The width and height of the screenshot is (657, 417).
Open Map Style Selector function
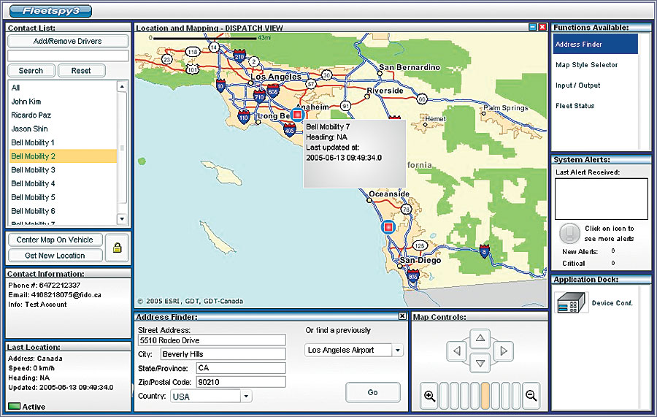tap(587, 65)
